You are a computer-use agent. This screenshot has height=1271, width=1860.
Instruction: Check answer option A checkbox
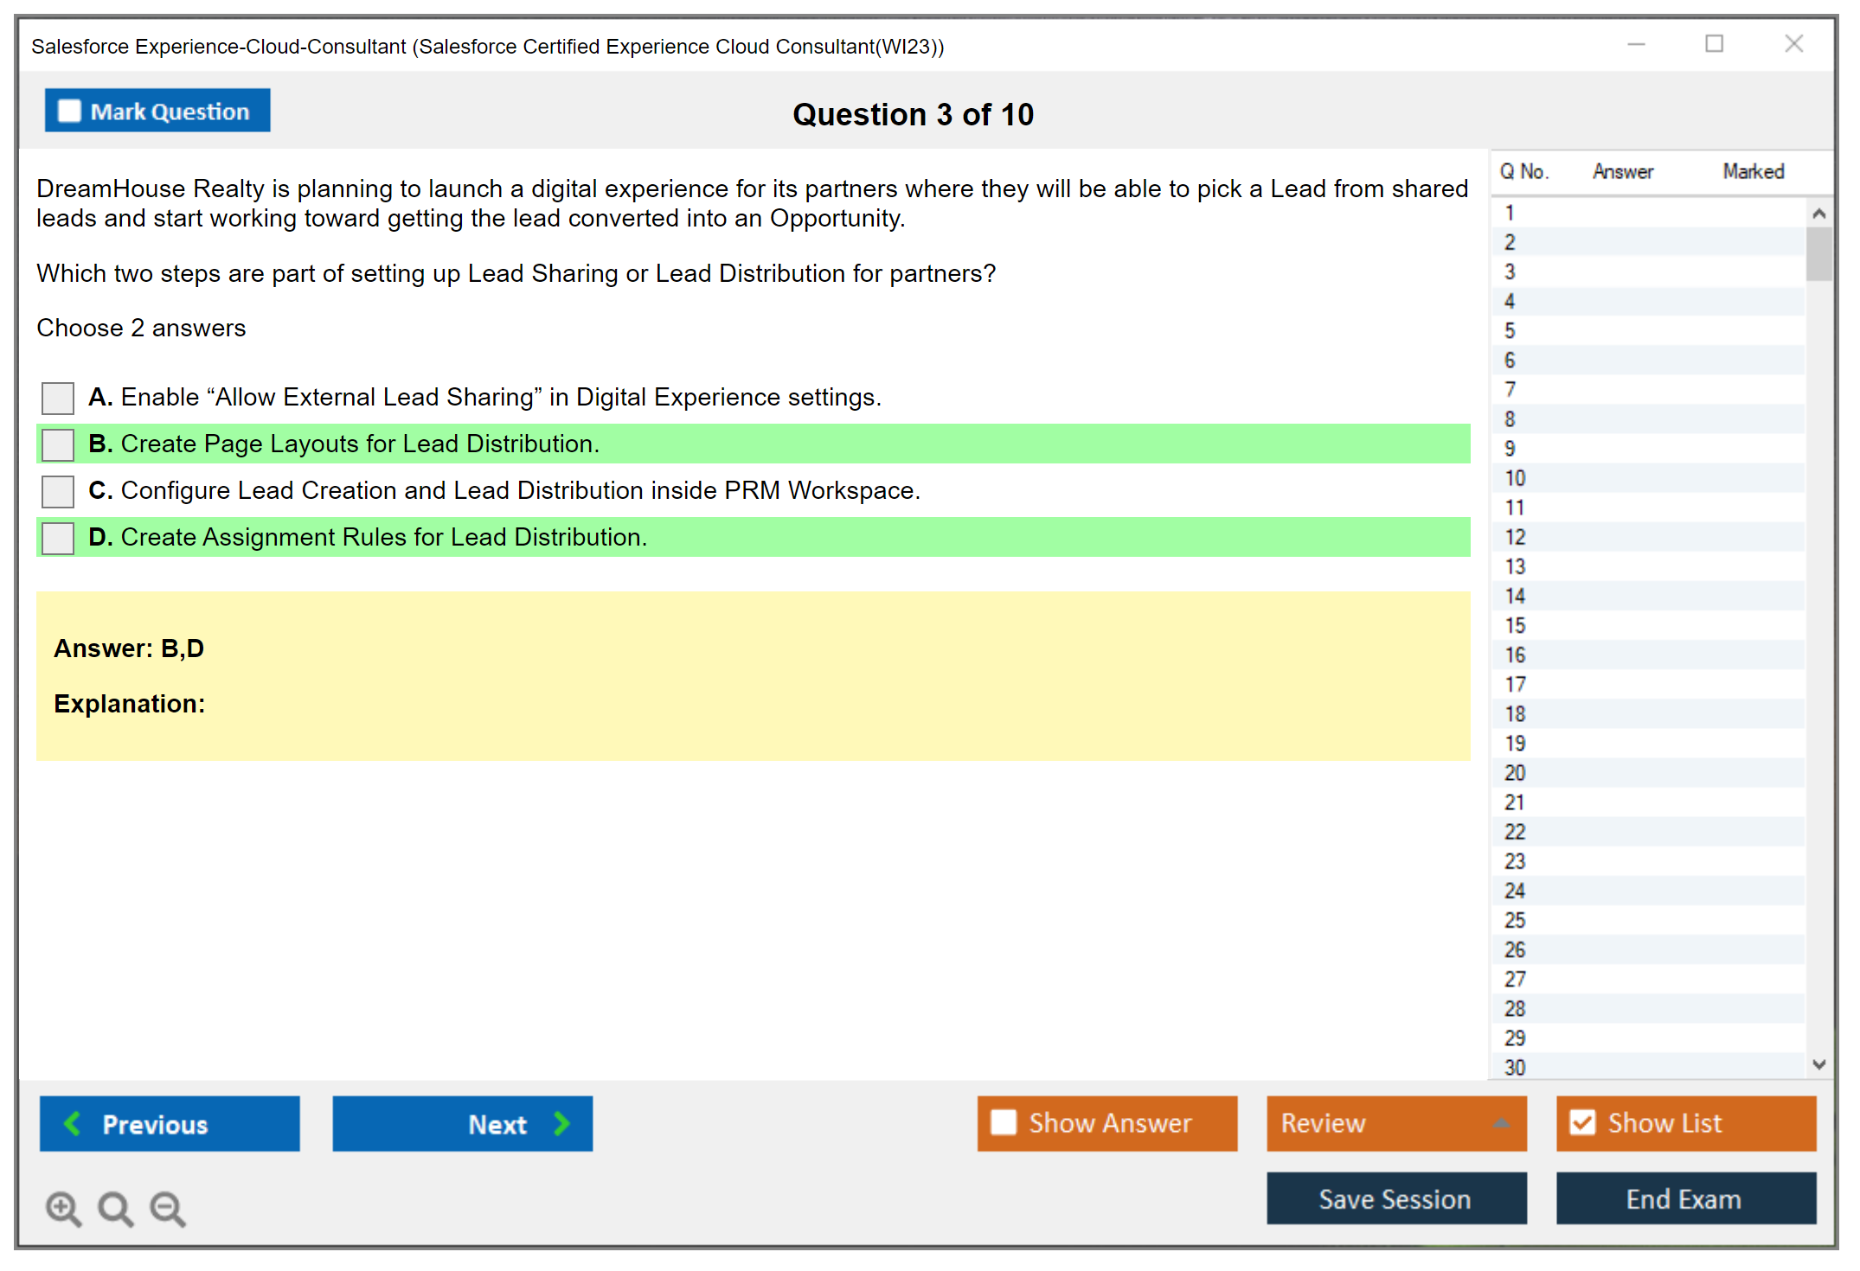[x=58, y=399]
